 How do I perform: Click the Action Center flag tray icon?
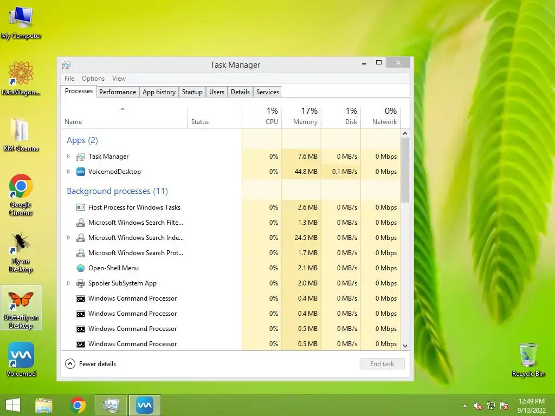(504, 406)
